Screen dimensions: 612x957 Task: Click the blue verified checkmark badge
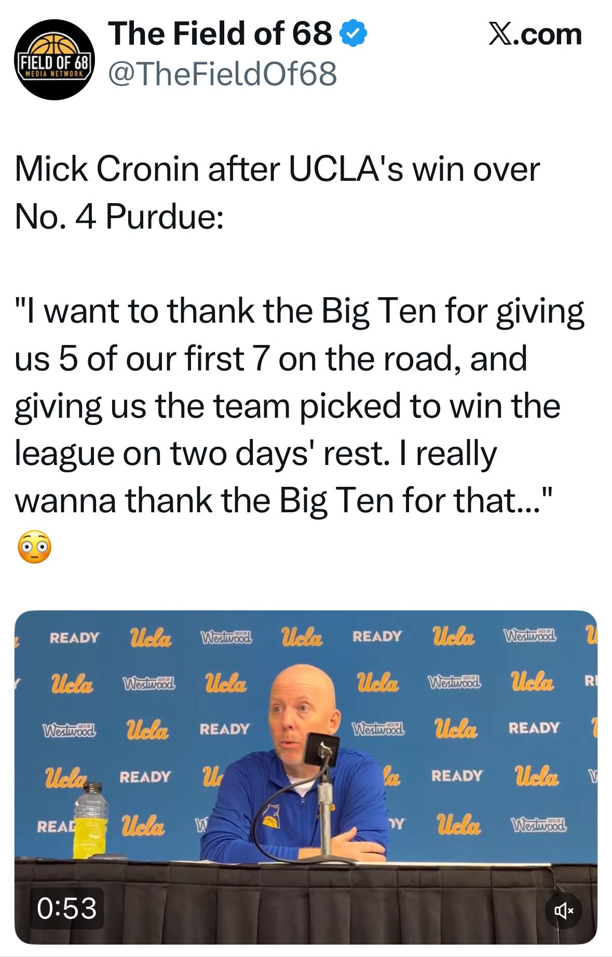tap(353, 34)
